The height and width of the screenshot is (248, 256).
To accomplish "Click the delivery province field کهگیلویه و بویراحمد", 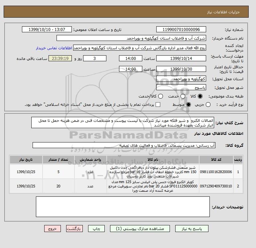I will (181, 79).
